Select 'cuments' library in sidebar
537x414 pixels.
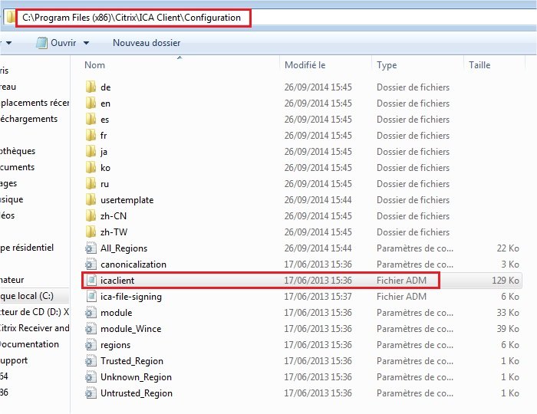(18, 167)
